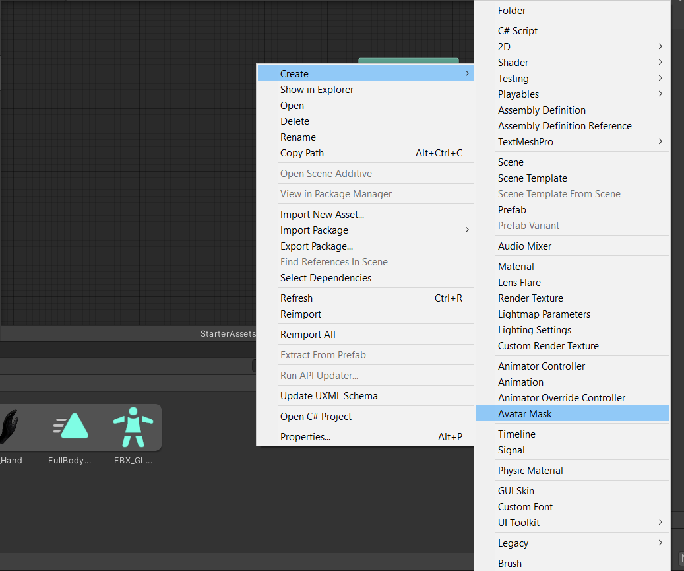Image resolution: width=684 pixels, height=571 pixels.
Task: Create a Signal asset
Action: pyautogui.click(x=572, y=450)
